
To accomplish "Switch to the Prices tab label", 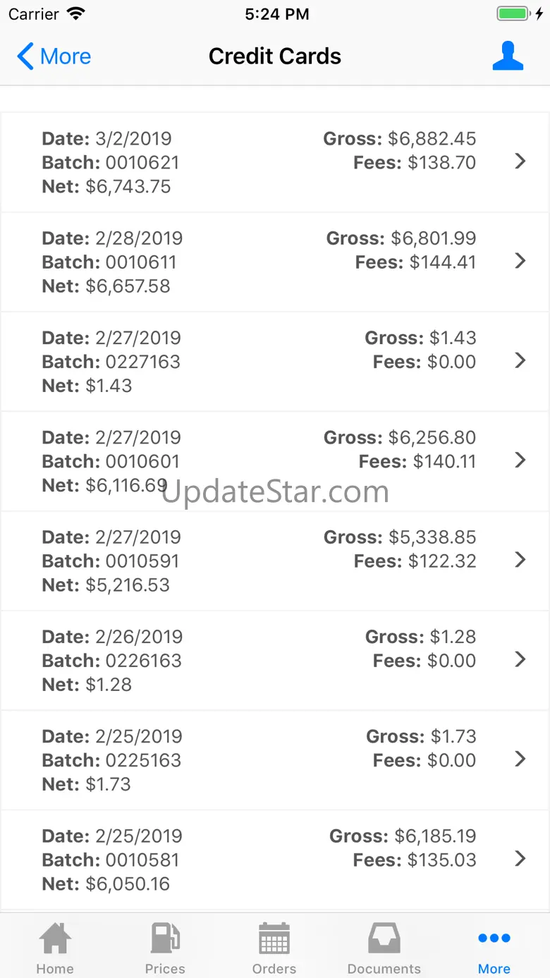I will pyautogui.click(x=165, y=969).
